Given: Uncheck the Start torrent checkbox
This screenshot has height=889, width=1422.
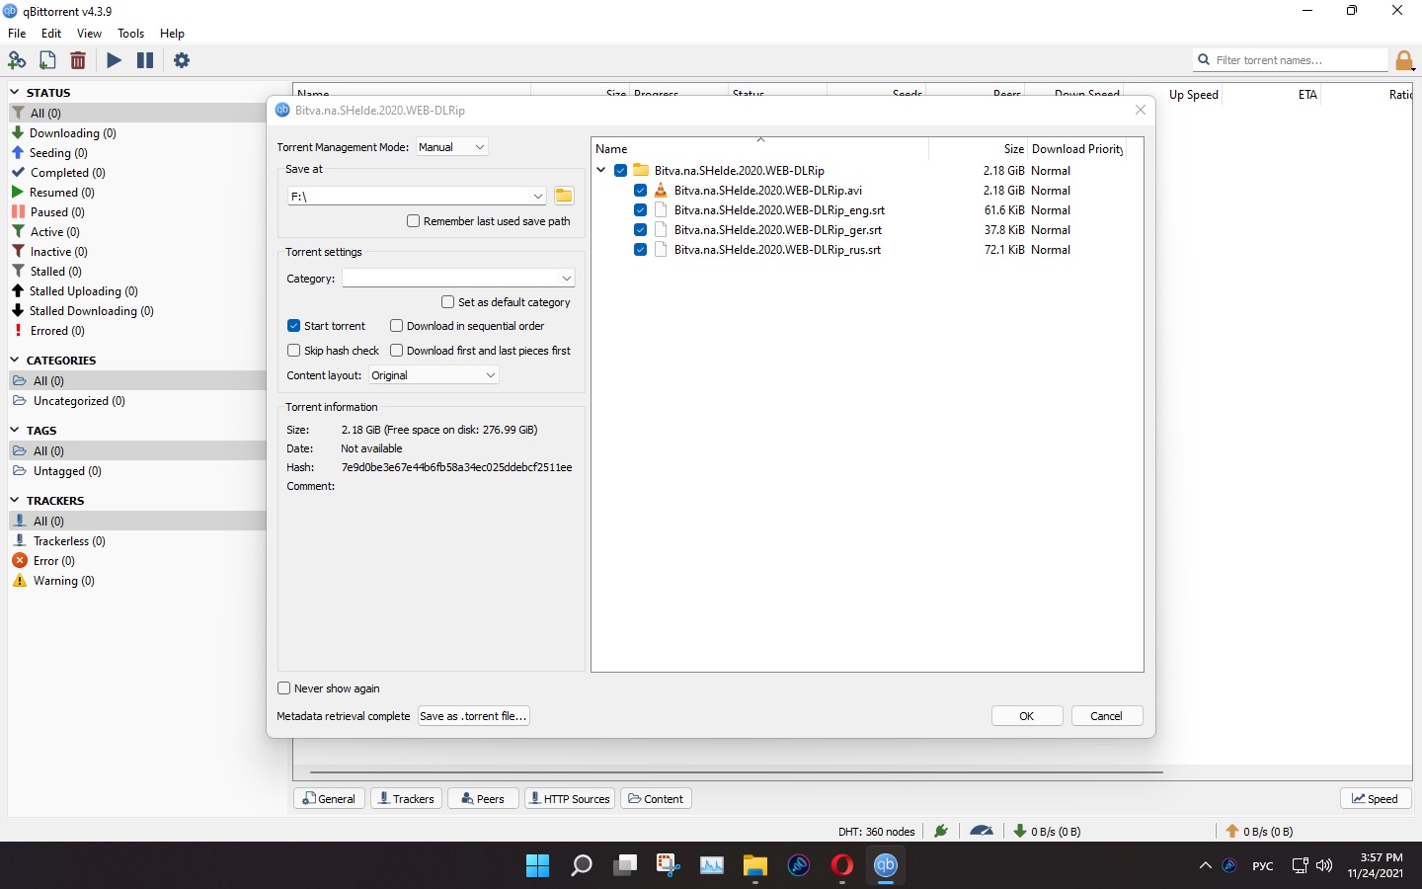Looking at the screenshot, I should (293, 326).
